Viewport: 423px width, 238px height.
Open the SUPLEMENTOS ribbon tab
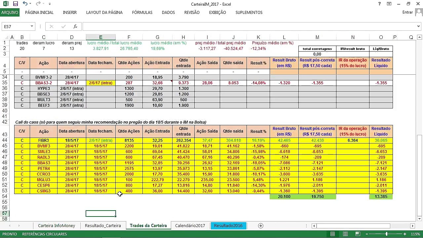point(249,13)
